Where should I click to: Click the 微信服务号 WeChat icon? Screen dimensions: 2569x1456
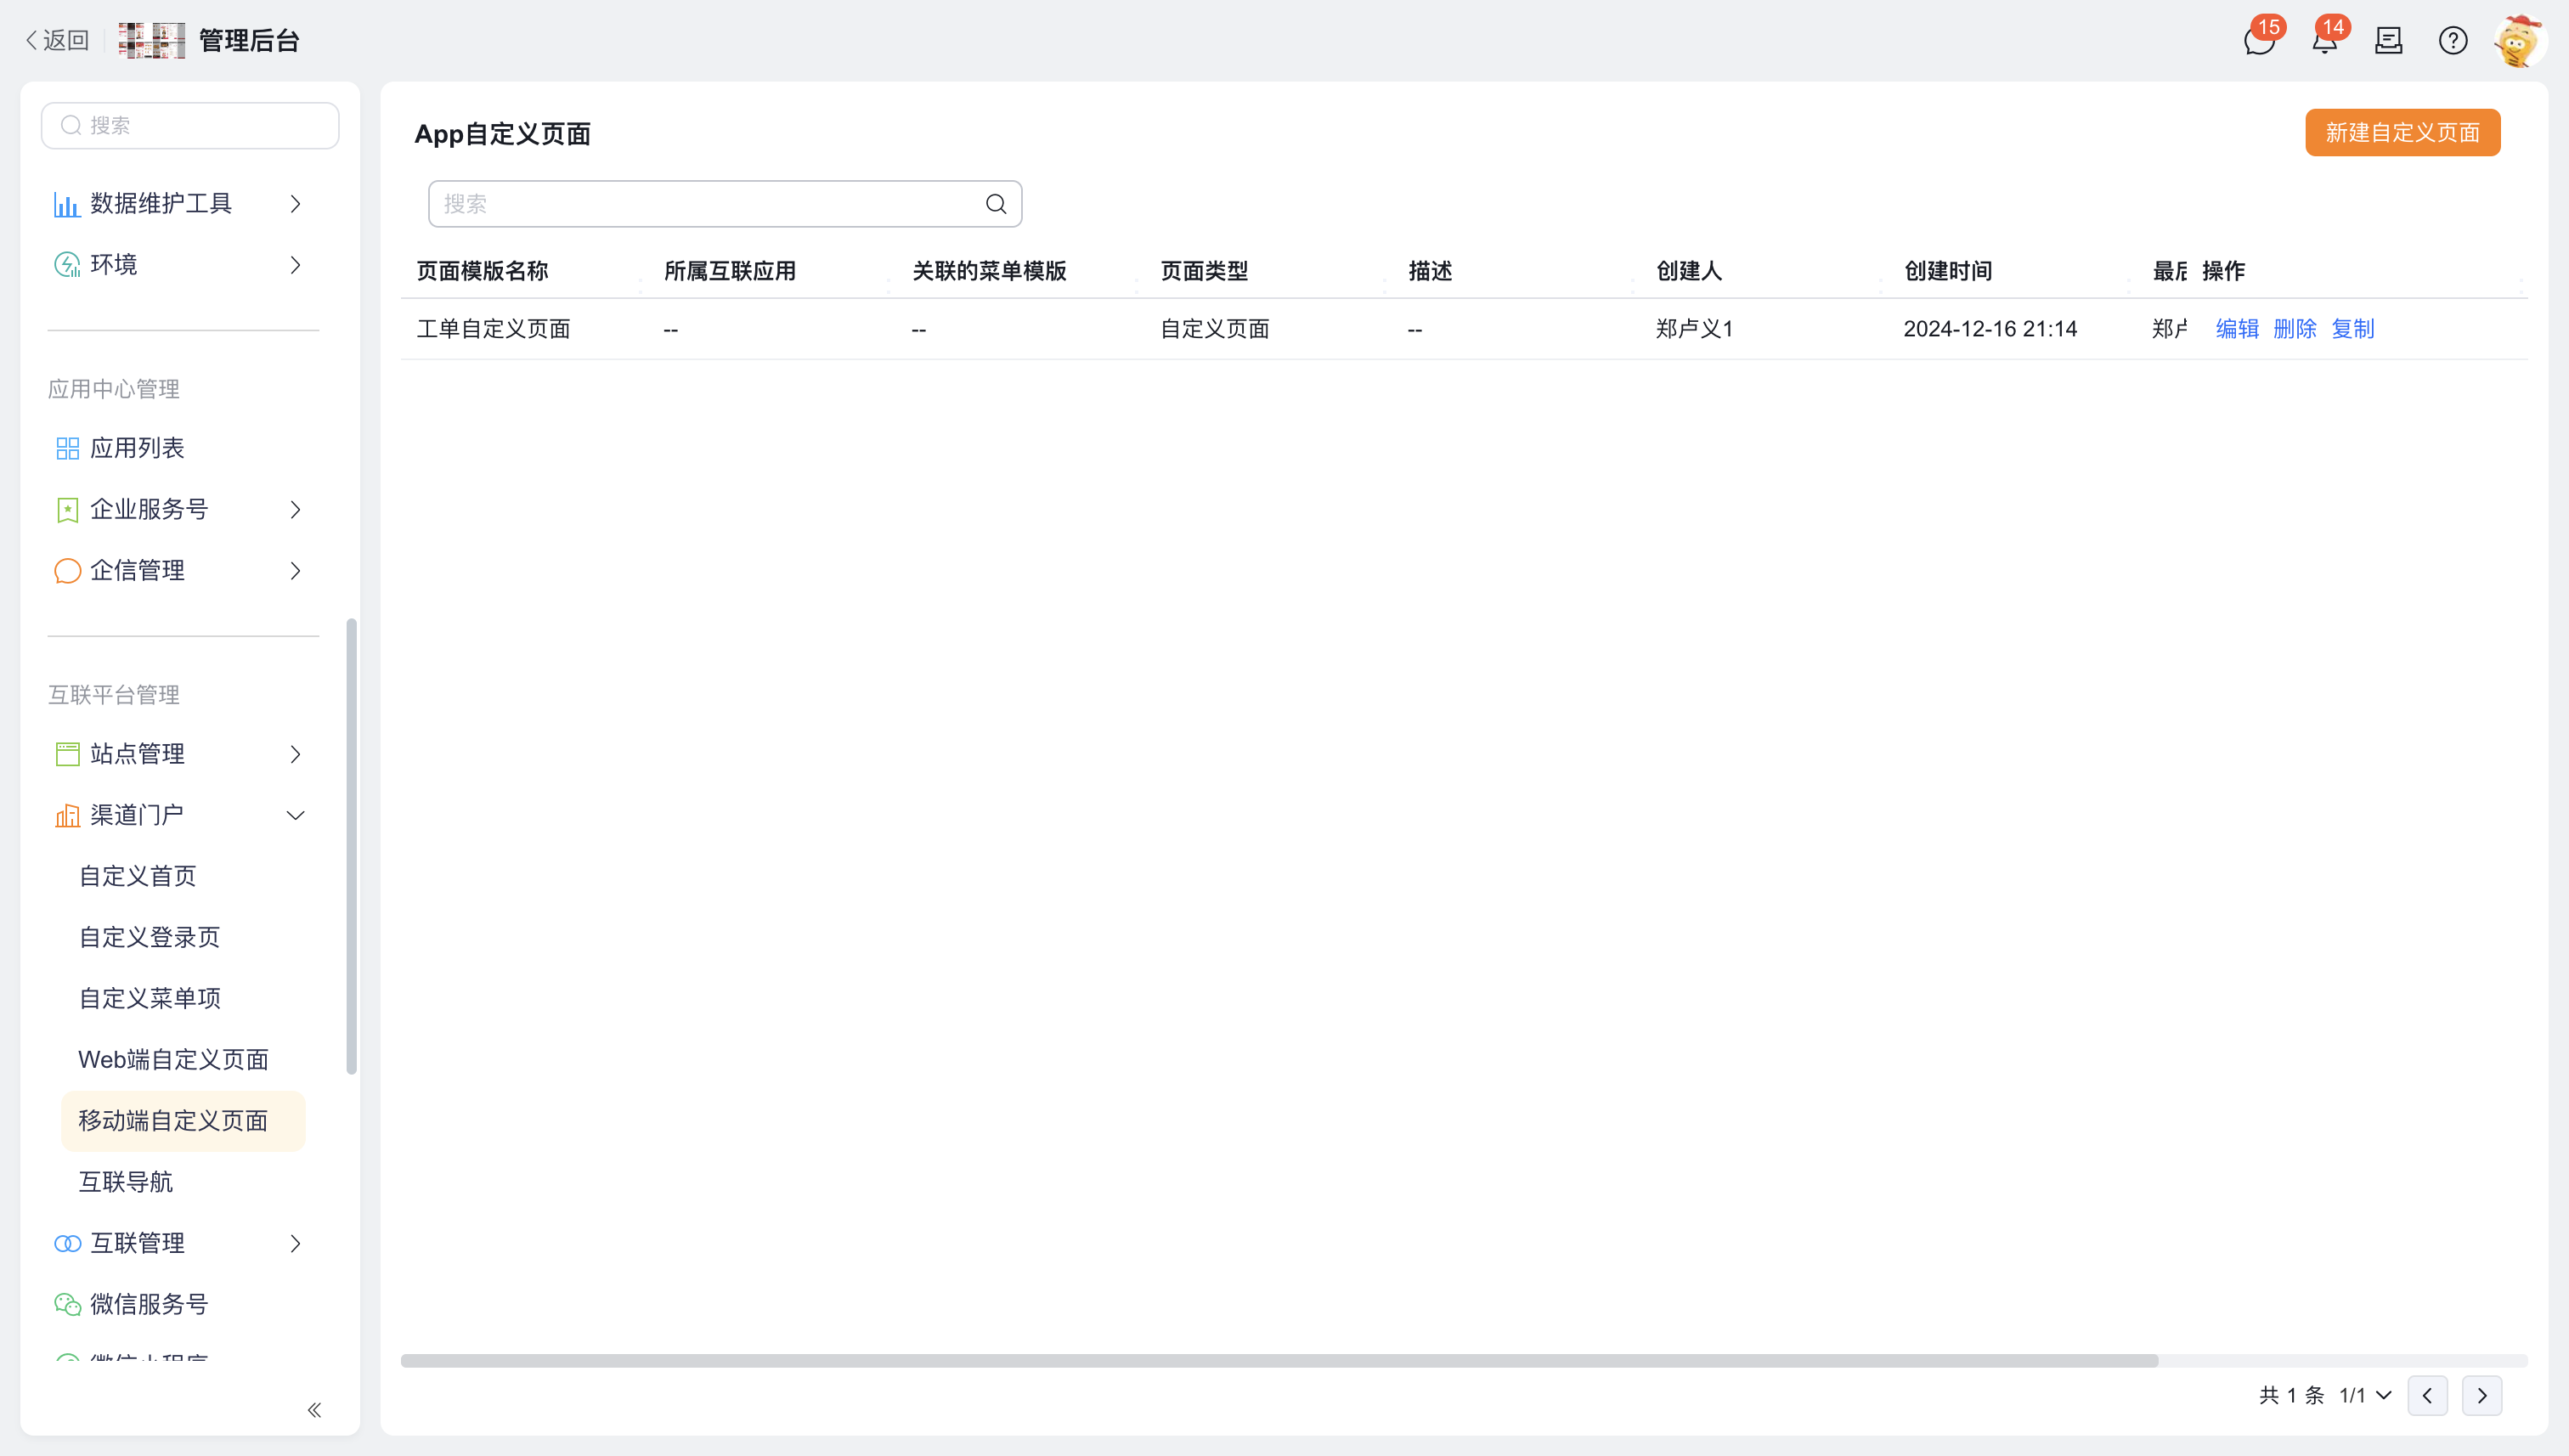(x=67, y=1304)
